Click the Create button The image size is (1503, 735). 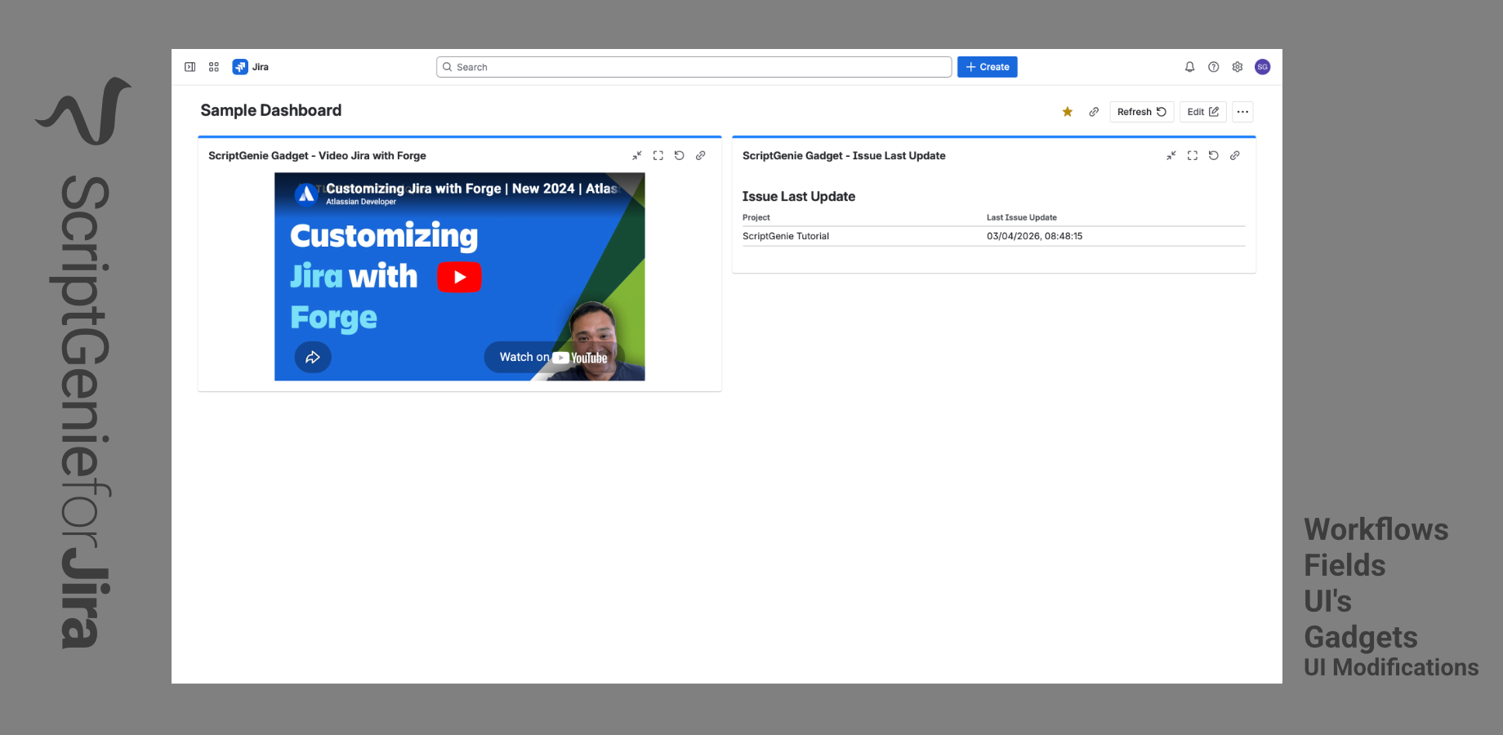(x=987, y=67)
